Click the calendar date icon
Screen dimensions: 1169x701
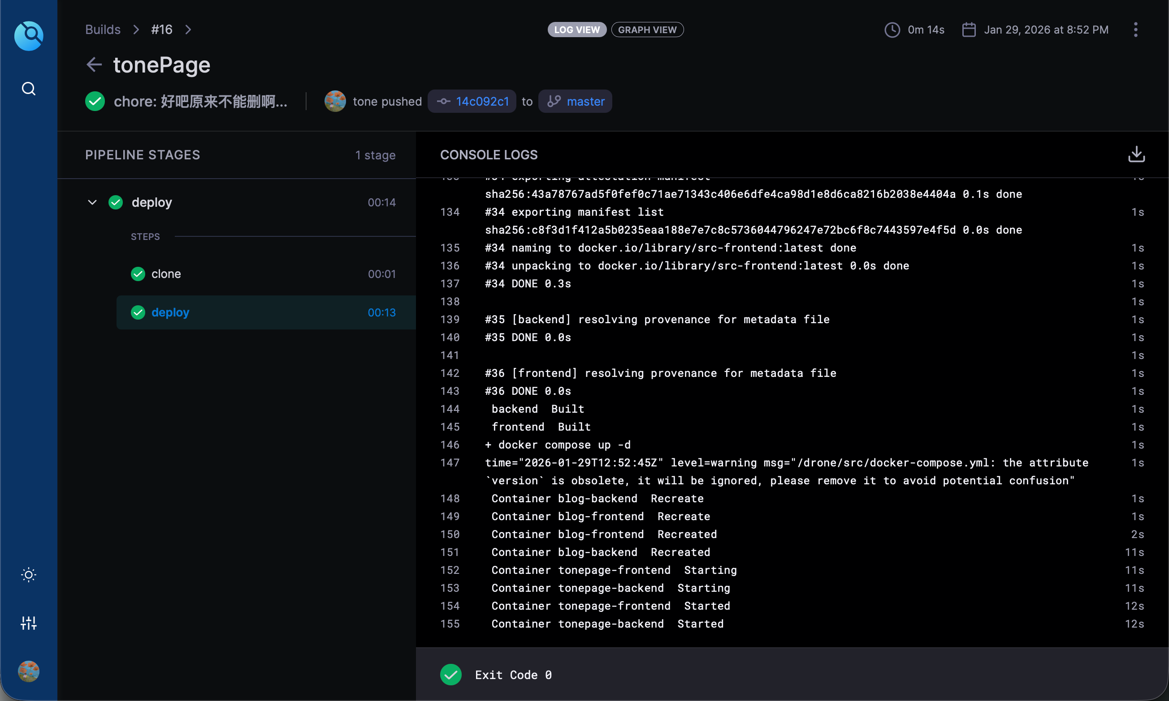pos(969,30)
